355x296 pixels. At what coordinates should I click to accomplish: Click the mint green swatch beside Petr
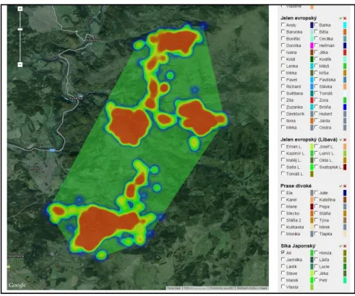[345, 280]
